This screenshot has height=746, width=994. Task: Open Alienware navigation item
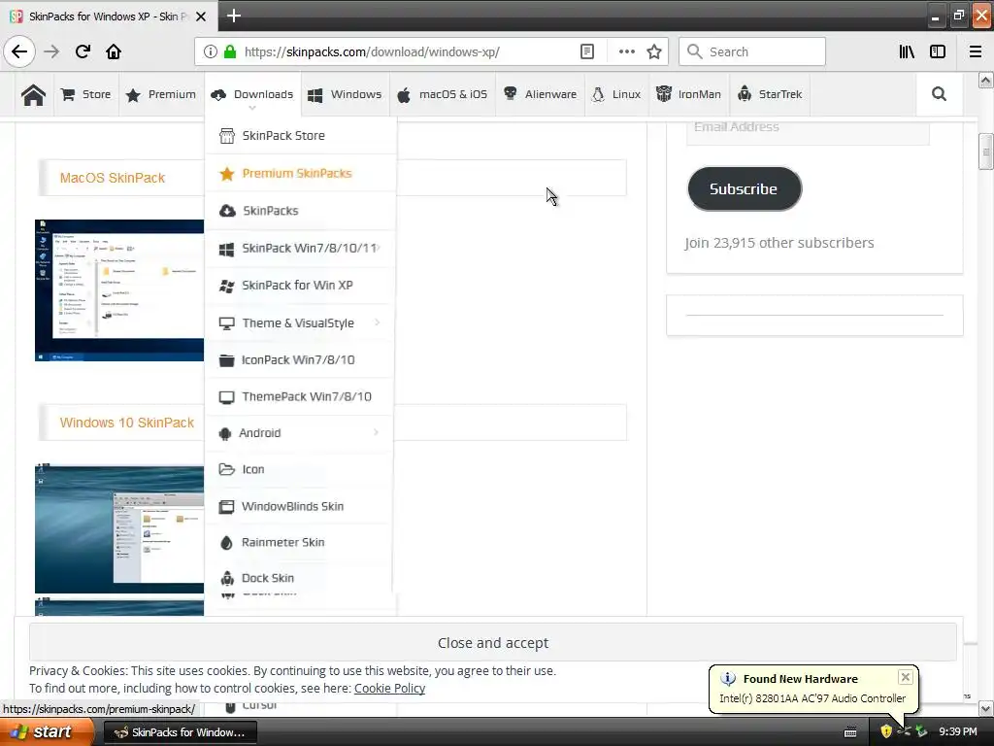[540, 94]
